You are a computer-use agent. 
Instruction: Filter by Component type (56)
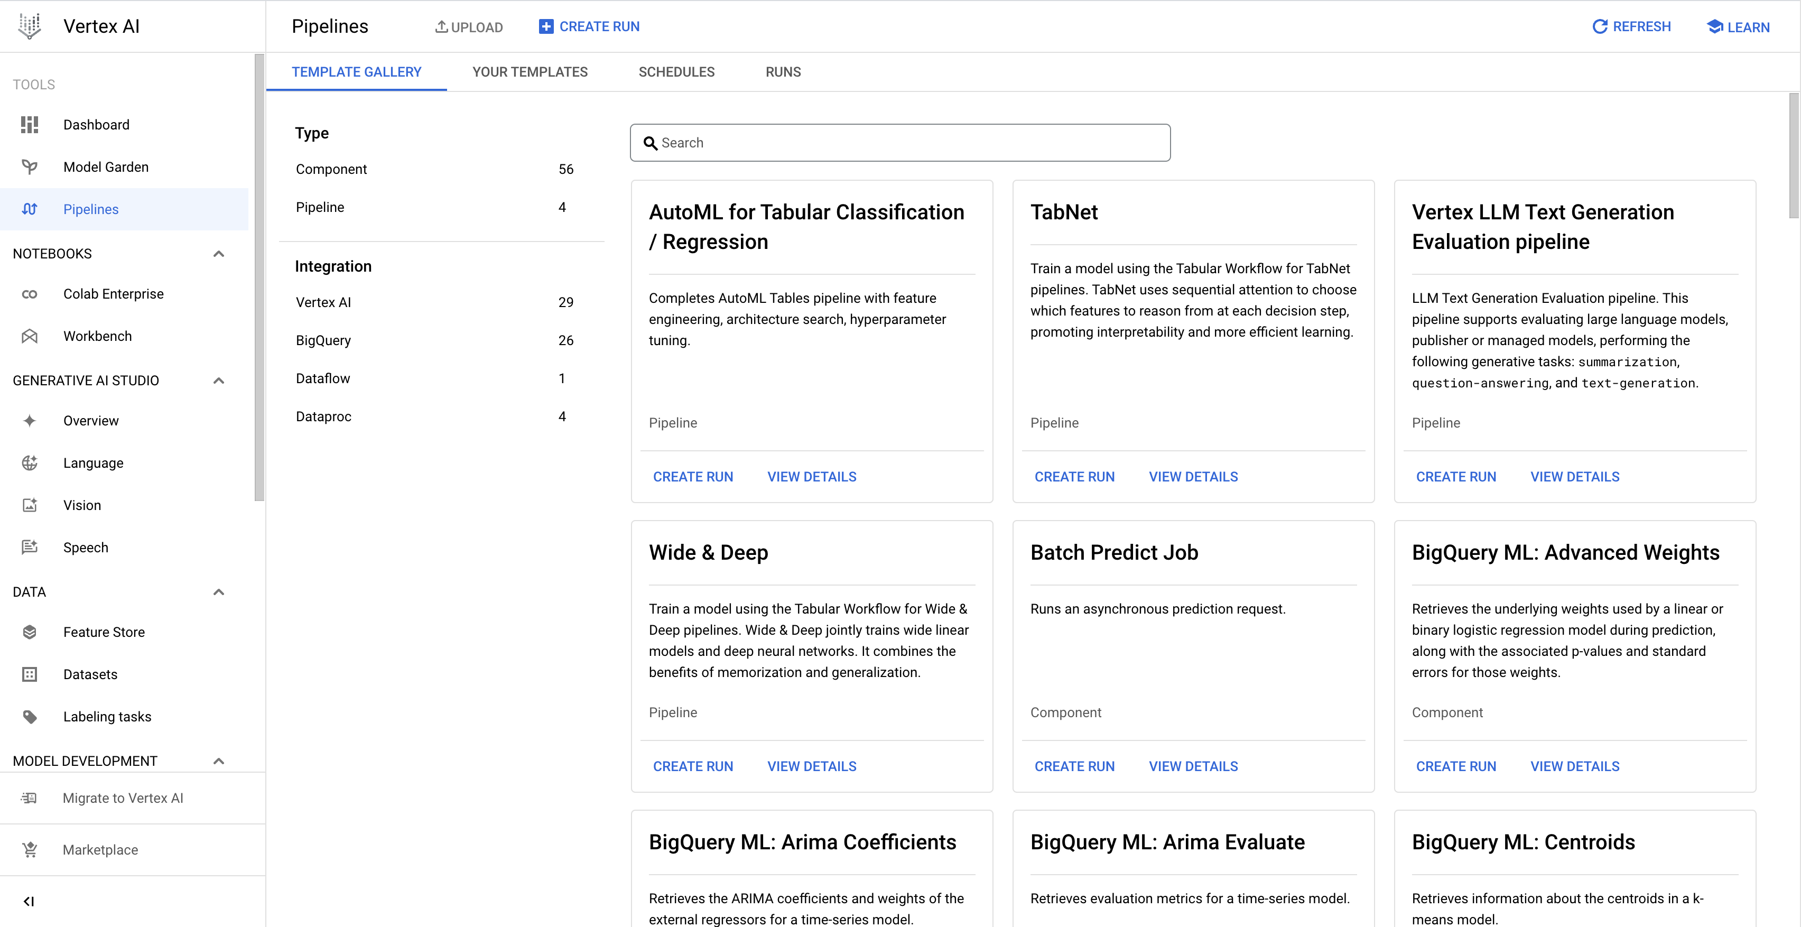point(331,169)
